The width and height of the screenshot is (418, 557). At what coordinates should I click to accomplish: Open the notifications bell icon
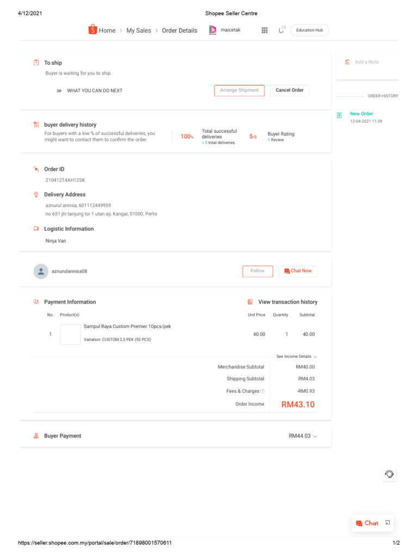(x=281, y=30)
